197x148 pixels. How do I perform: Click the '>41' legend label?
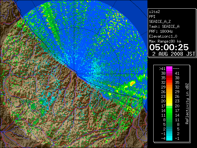162,69
